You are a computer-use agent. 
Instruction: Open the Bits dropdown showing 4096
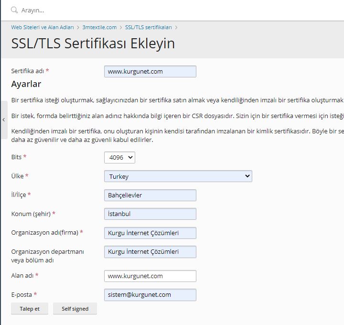[x=119, y=157]
